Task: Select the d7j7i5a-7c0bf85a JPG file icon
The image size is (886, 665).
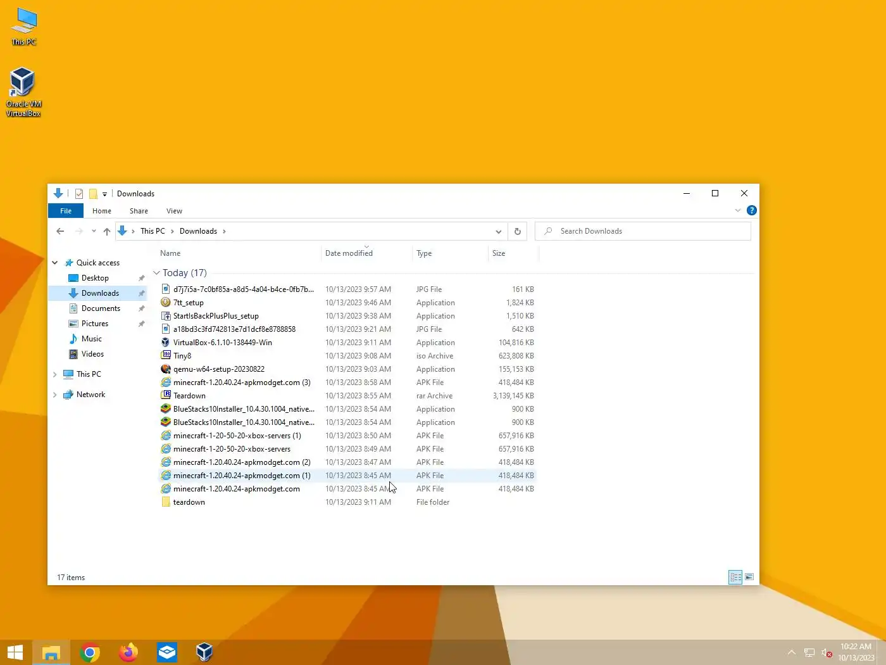Action: tap(166, 289)
